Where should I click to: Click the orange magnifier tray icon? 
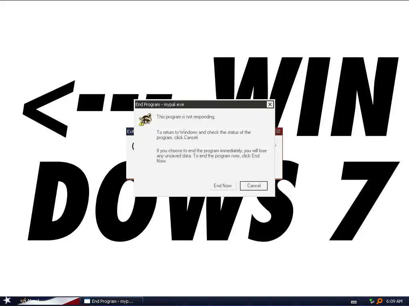(379, 301)
